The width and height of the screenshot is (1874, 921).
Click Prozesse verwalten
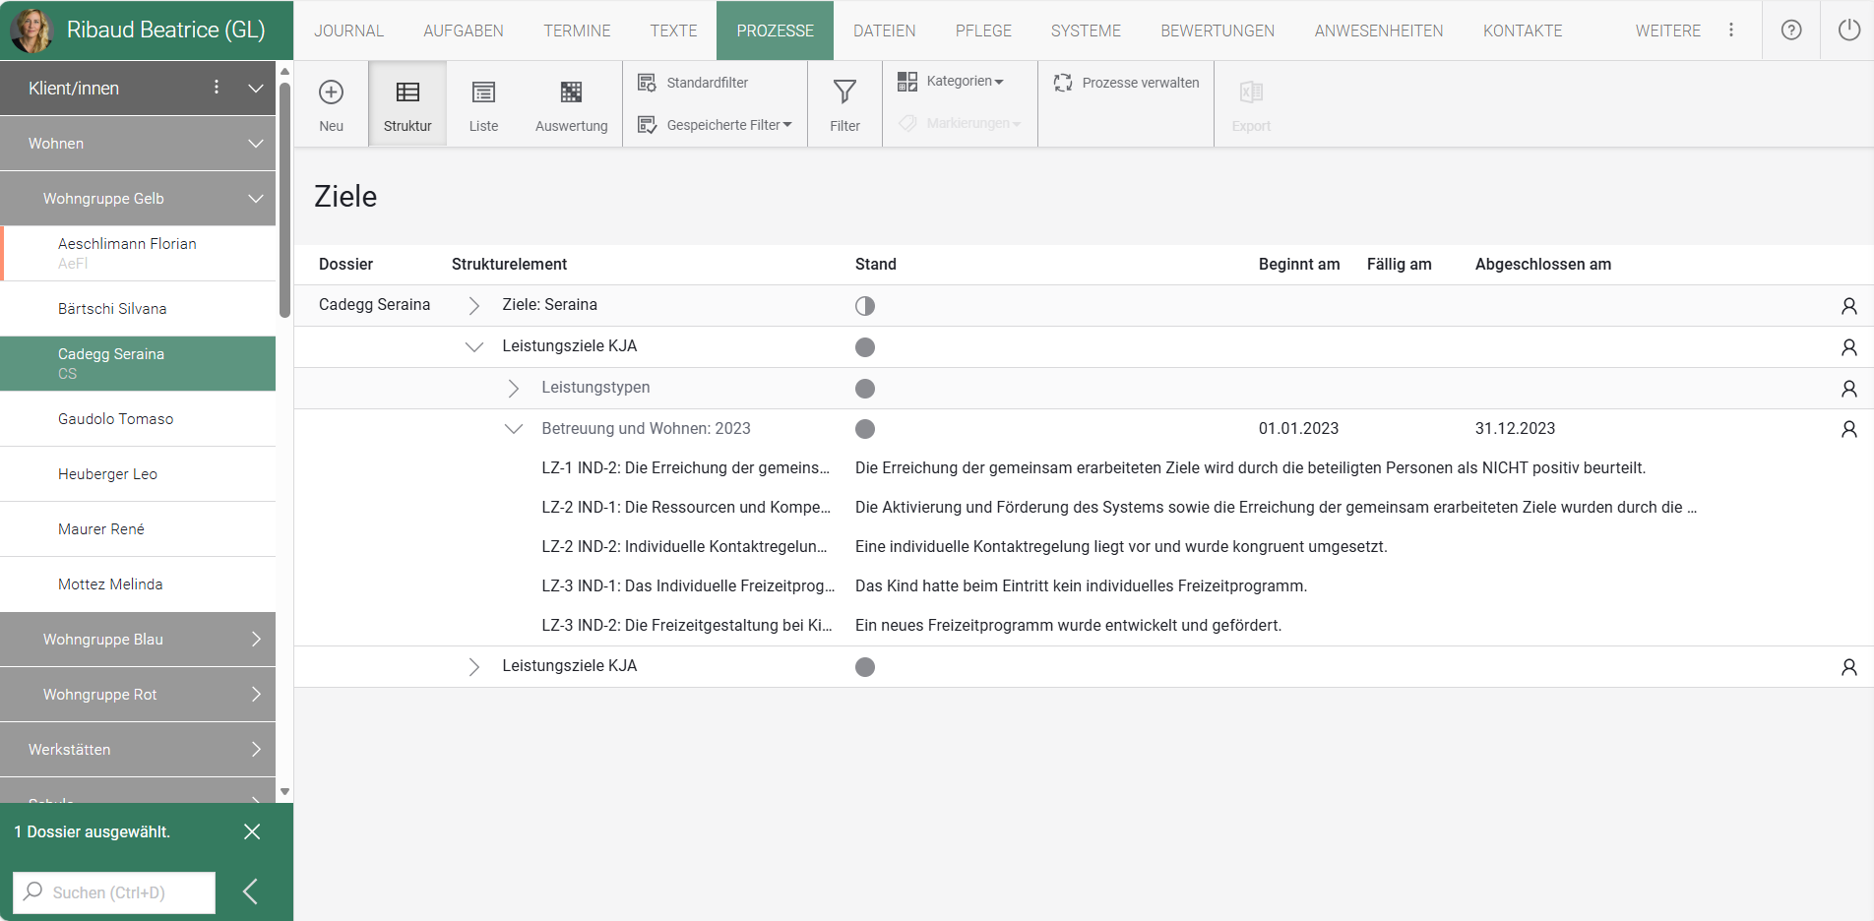coord(1126,83)
